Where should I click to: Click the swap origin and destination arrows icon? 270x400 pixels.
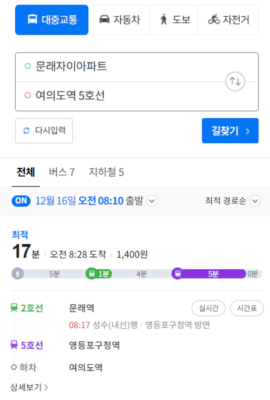pyautogui.click(x=235, y=81)
